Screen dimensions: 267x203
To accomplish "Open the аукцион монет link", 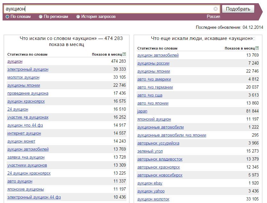I will (21, 141).
